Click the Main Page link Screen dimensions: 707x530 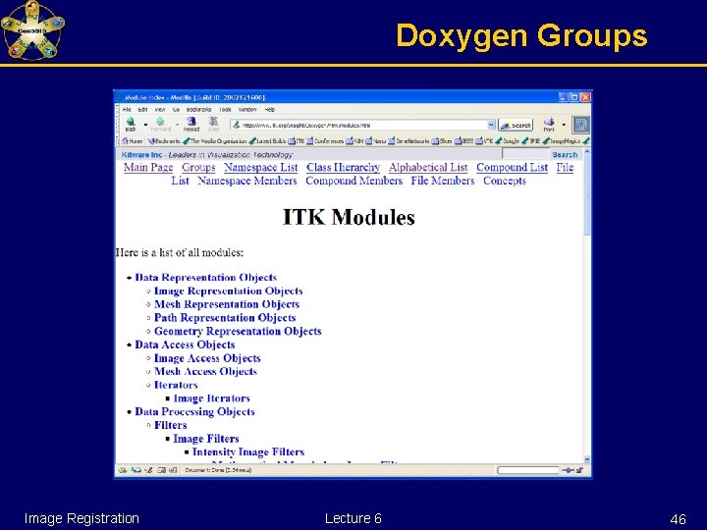148,167
